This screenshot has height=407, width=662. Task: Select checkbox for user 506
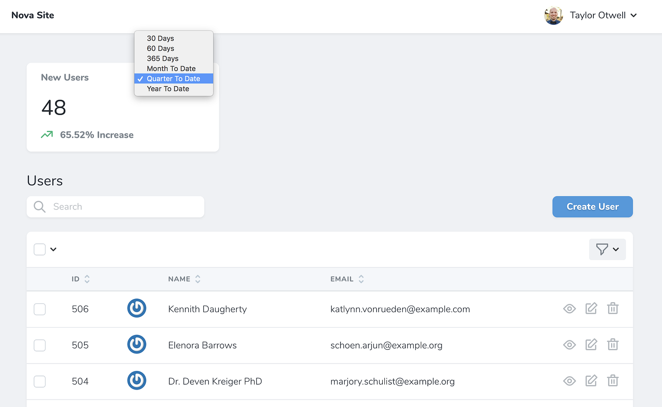40,309
